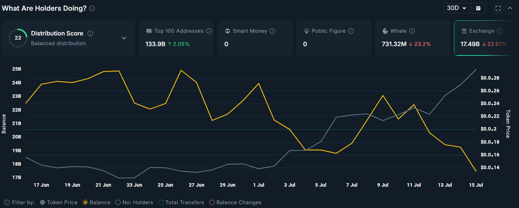Click the info icon next to Filter by
This screenshot has width=519, height=208.
tap(7, 202)
